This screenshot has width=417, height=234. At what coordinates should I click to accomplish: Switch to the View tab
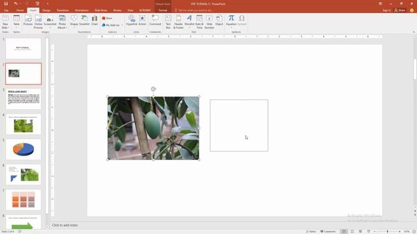click(x=130, y=10)
